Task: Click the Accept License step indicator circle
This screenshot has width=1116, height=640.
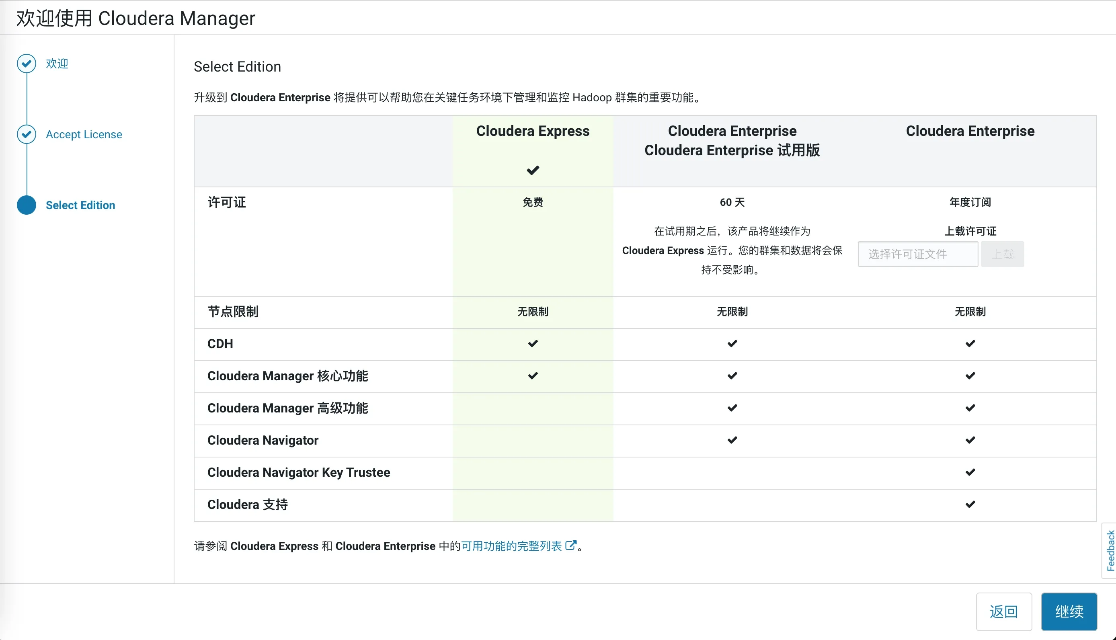Action: tap(26, 135)
